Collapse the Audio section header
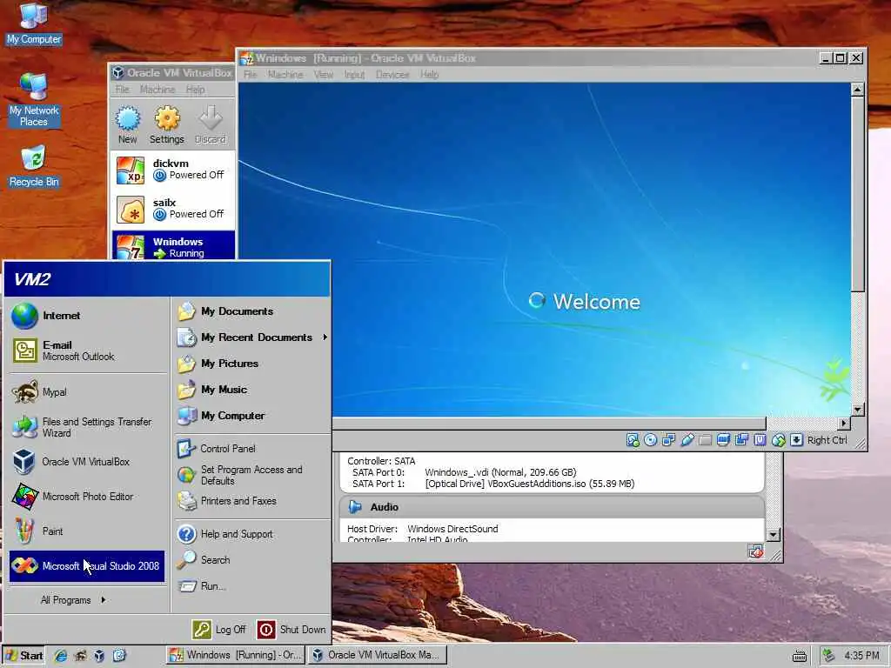 click(552, 507)
